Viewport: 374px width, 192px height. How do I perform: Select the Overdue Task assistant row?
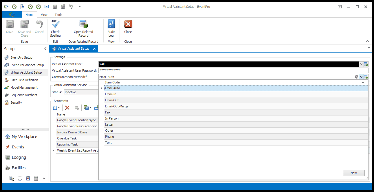click(77, 138)
